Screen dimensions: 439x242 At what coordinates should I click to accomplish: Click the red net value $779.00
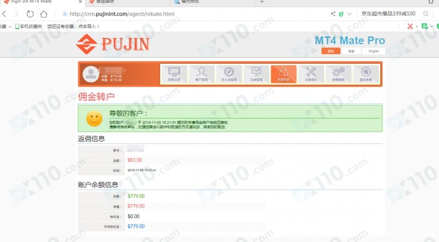(136, 206)
